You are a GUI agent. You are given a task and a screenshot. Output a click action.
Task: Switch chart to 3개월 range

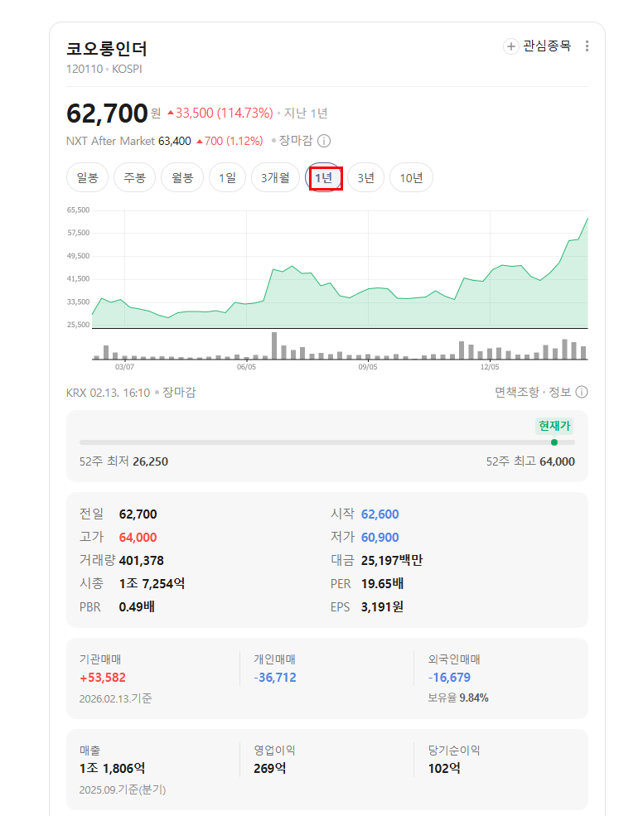[x=275, y=178]
